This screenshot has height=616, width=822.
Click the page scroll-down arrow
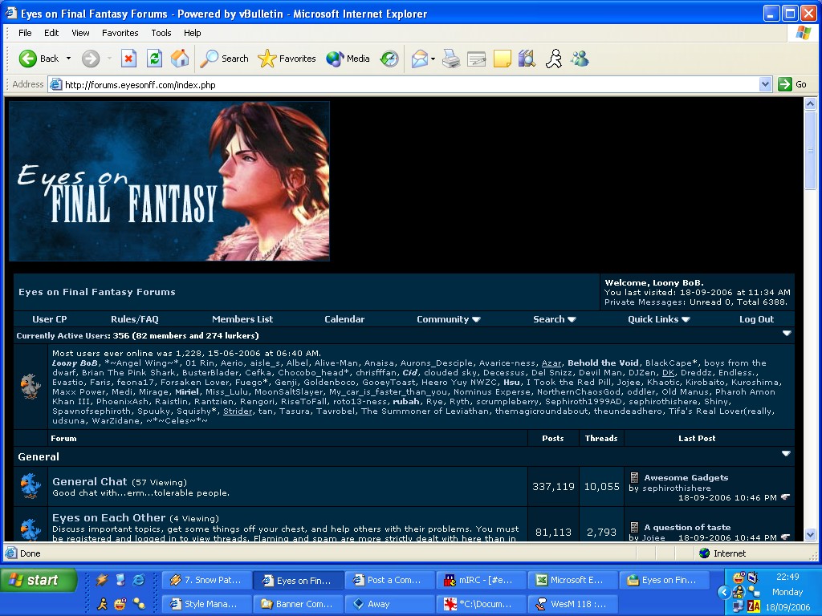[x=810, y=535]
